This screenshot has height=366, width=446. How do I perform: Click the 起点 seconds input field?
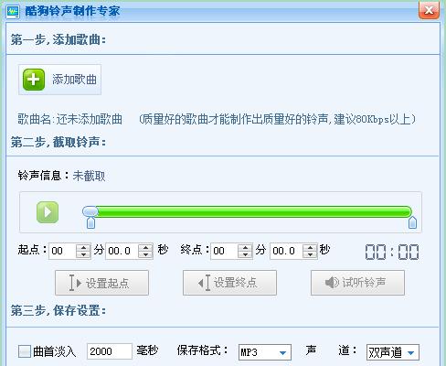[x=122, y=251]
